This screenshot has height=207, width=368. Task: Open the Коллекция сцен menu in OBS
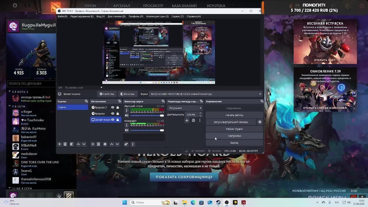point(157,16)
